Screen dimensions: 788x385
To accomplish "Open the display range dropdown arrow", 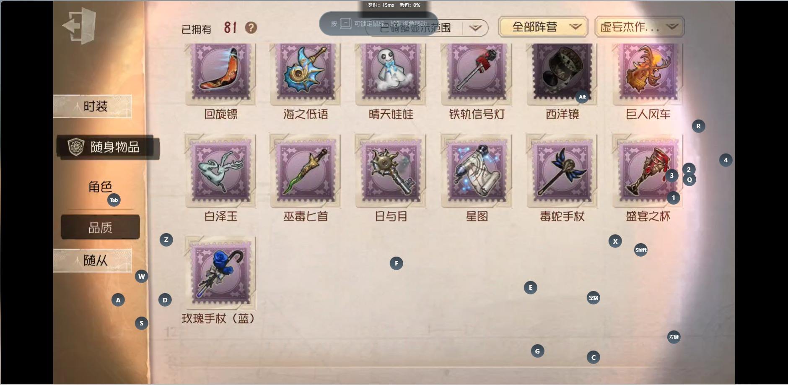I will coord(475,28).
